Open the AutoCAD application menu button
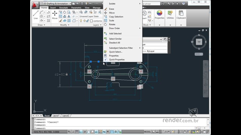241x135 pixels. (x=35, y=5)
